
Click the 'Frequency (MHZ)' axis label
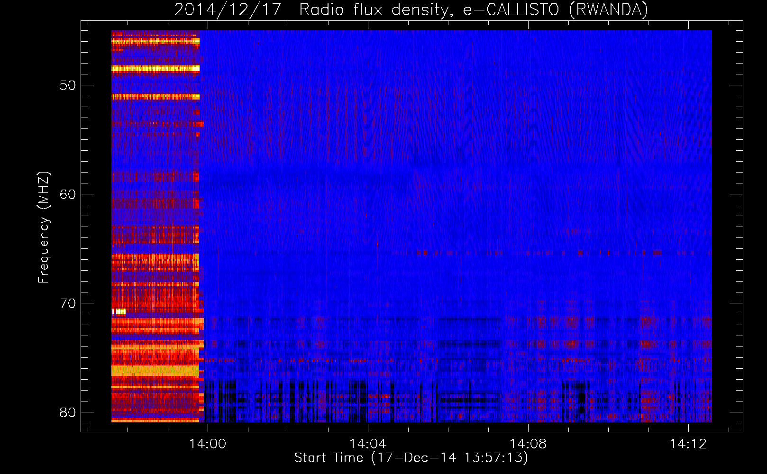(x=44, y=227)
